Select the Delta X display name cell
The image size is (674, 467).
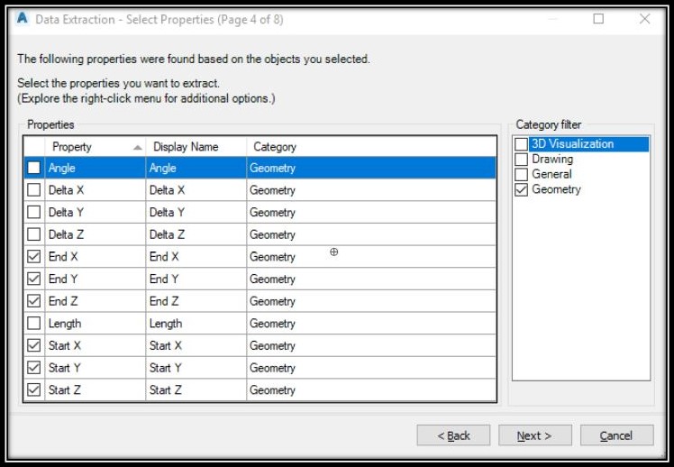click(x=196, y=189)
